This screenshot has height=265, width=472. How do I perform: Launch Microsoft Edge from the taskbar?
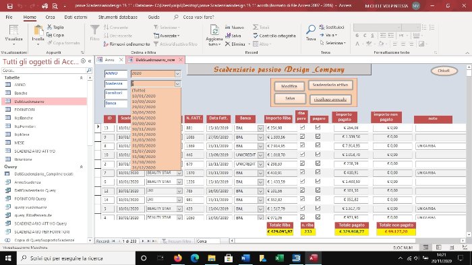point(195,258)
